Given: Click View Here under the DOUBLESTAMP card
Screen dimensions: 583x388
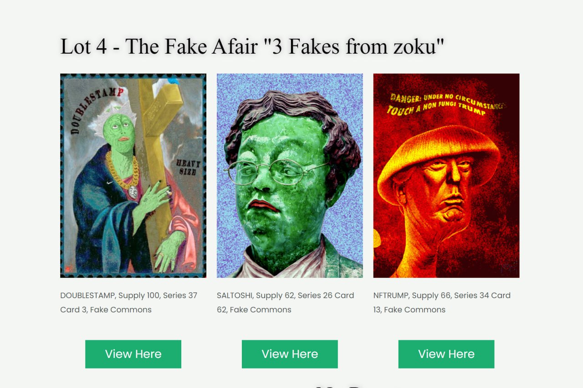Looking at the screenshot, I should [133, 354].
